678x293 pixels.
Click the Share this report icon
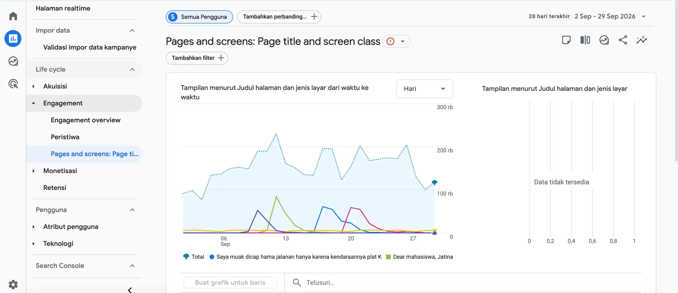click(x=623, y=40)
